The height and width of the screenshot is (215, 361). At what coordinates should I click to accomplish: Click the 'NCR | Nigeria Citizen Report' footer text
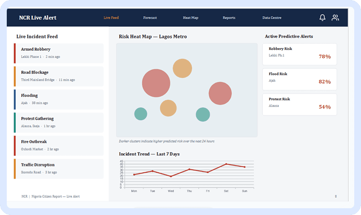[50, 196]
